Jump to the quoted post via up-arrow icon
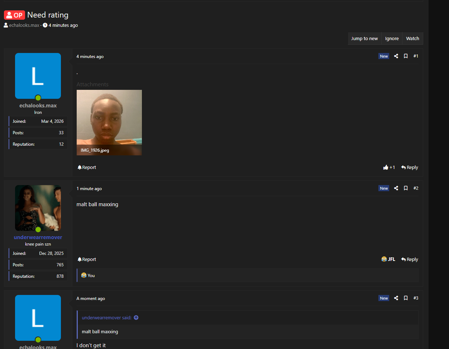449x349 pixels. point(136,318)
